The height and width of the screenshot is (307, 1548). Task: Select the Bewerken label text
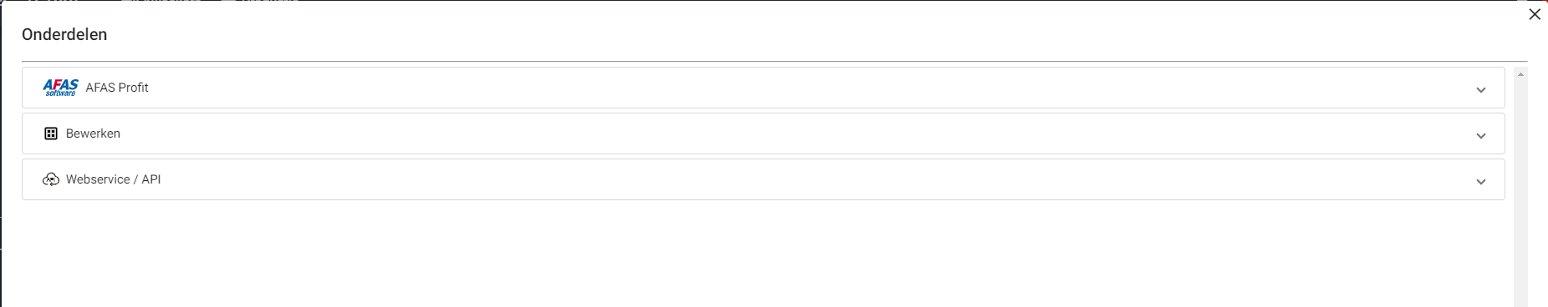tap(93, 133)
